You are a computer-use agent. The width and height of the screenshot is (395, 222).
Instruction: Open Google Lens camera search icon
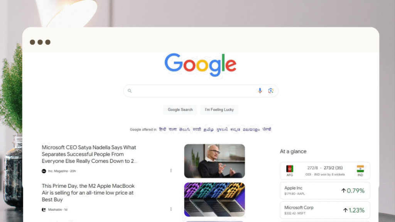271,91
